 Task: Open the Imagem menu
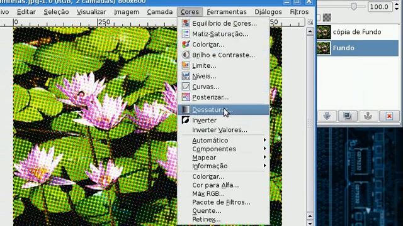pyautogui.click(x=126, y=12)
